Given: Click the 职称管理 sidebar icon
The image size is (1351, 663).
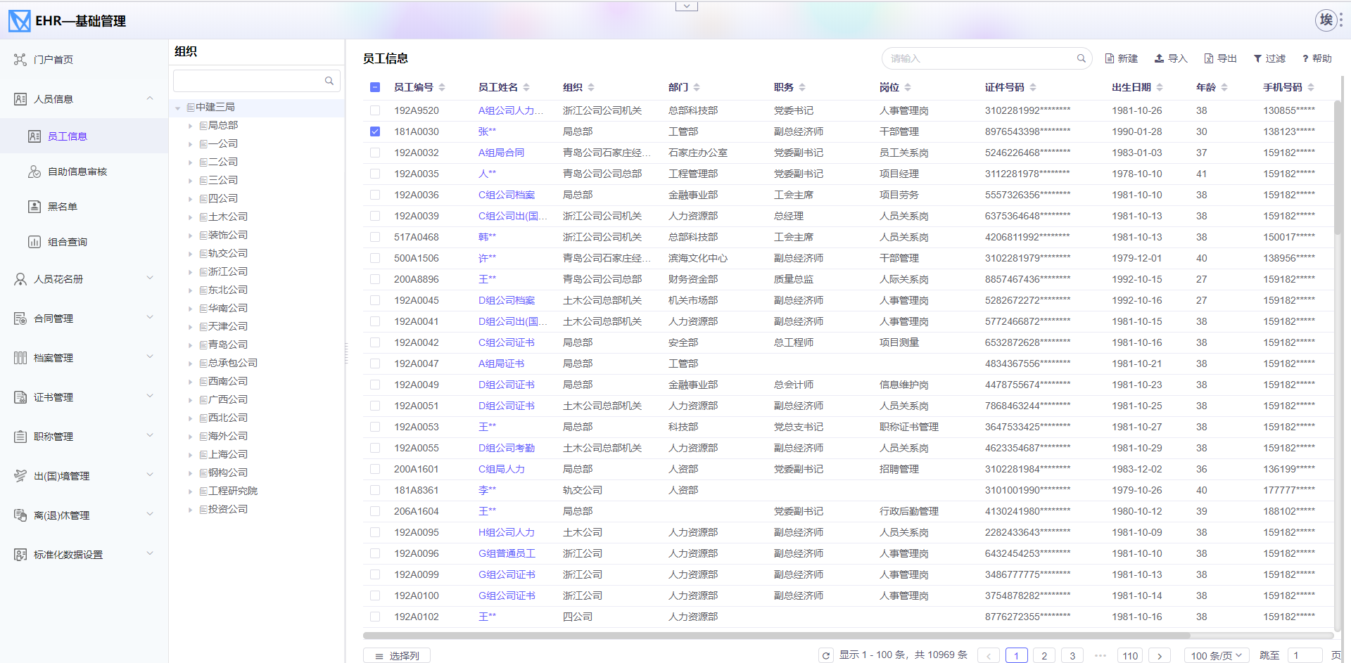Looking at the screenshot, I should [20, 437].
